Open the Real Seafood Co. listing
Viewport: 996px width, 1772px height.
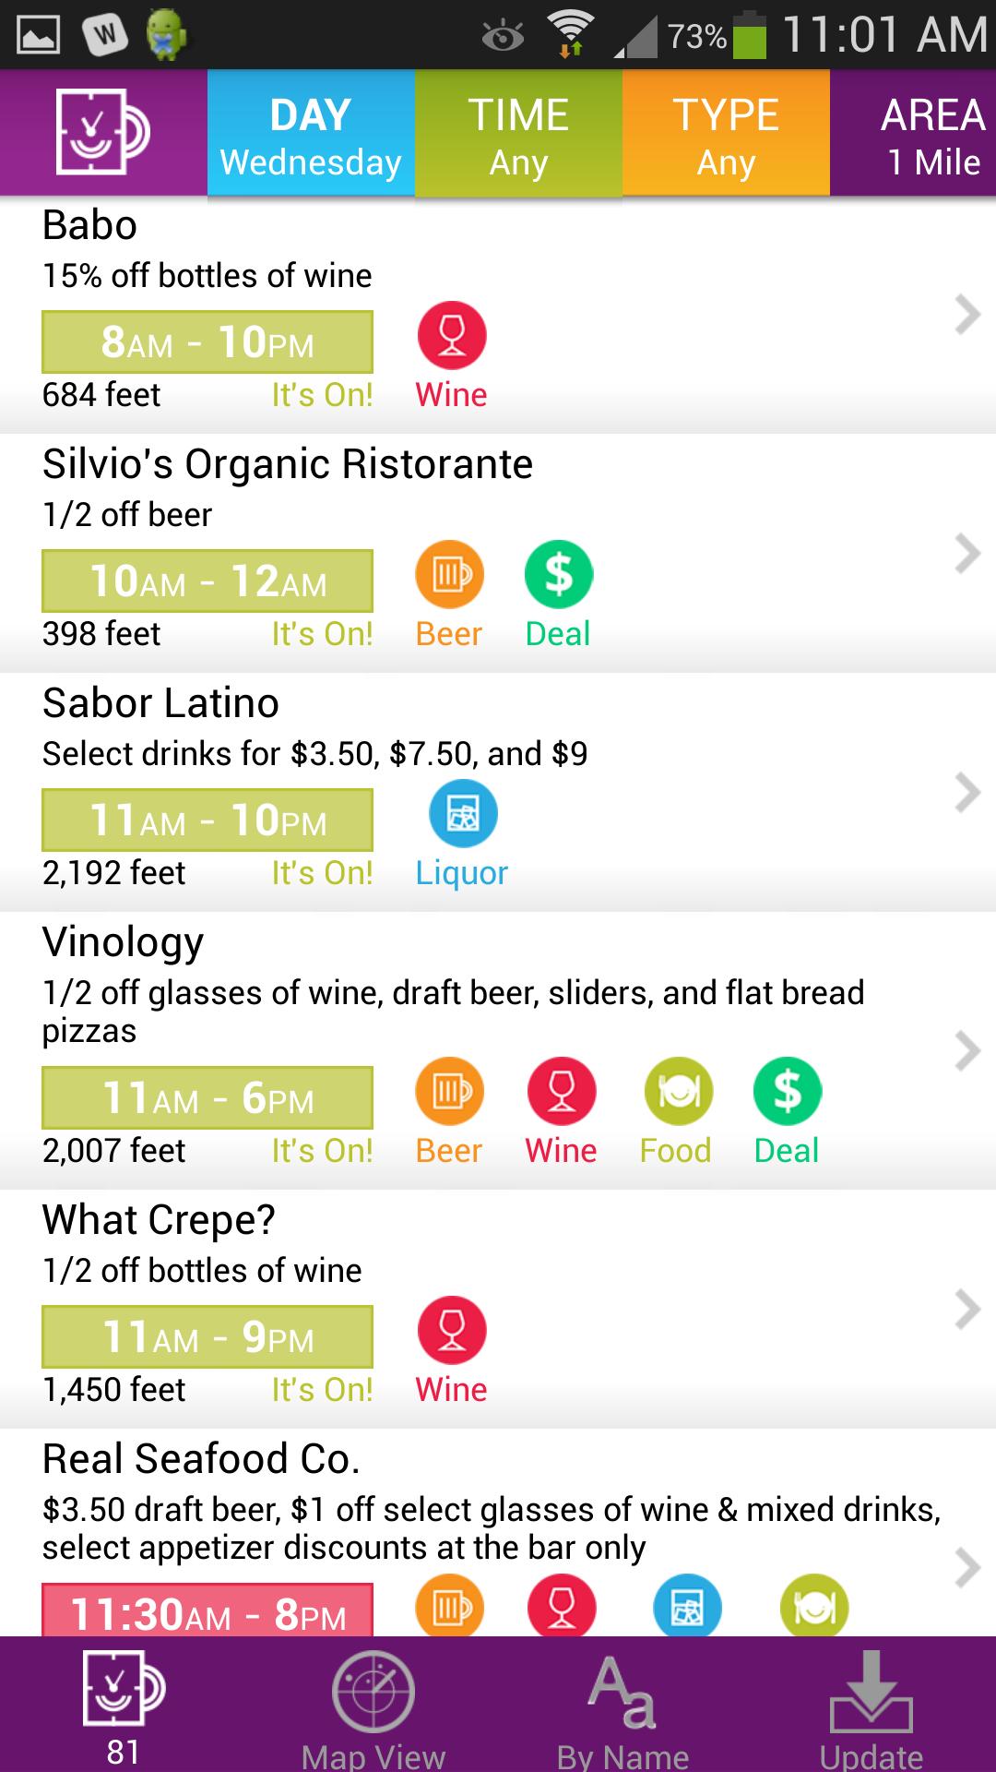coord(201,1459)
